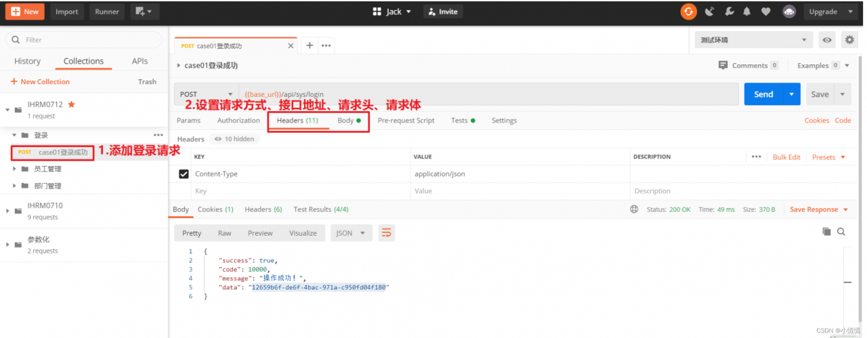Viewport: 867px width, 338px height.
Task: Toggle the orange wrap lines icon
Action: click(x=386, y=233)
